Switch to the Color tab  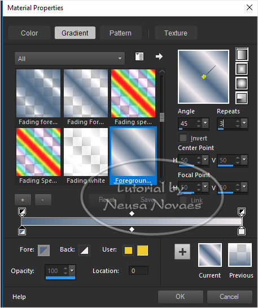click(29, 33)
